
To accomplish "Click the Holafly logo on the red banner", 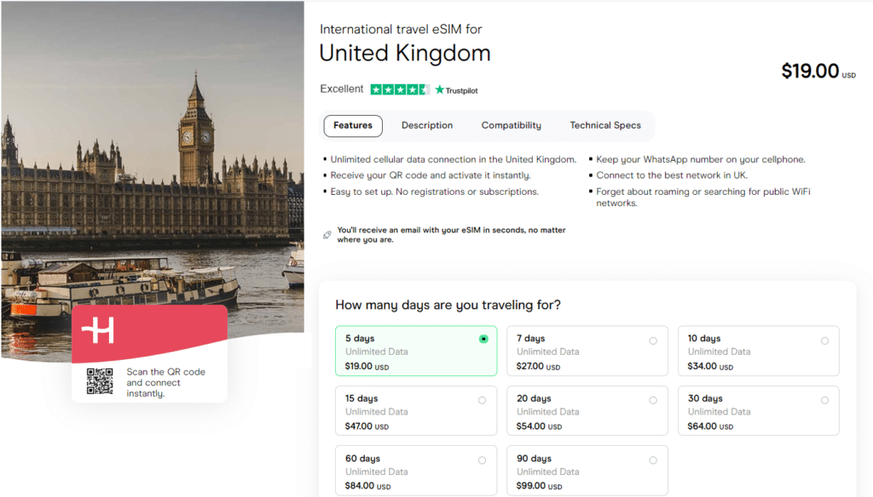I will click(x=96, y=330).
